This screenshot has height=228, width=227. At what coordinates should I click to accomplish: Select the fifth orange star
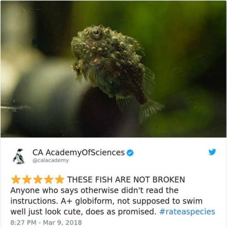pyautogui.click(x=60, y=179)
